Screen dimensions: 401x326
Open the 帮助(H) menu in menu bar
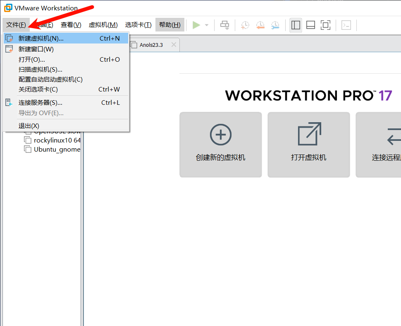[169, 25]
